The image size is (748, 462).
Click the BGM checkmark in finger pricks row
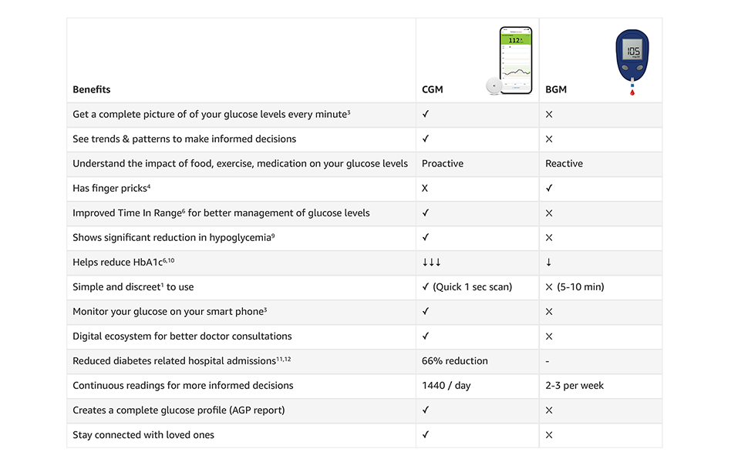click(x=549, y=188)
